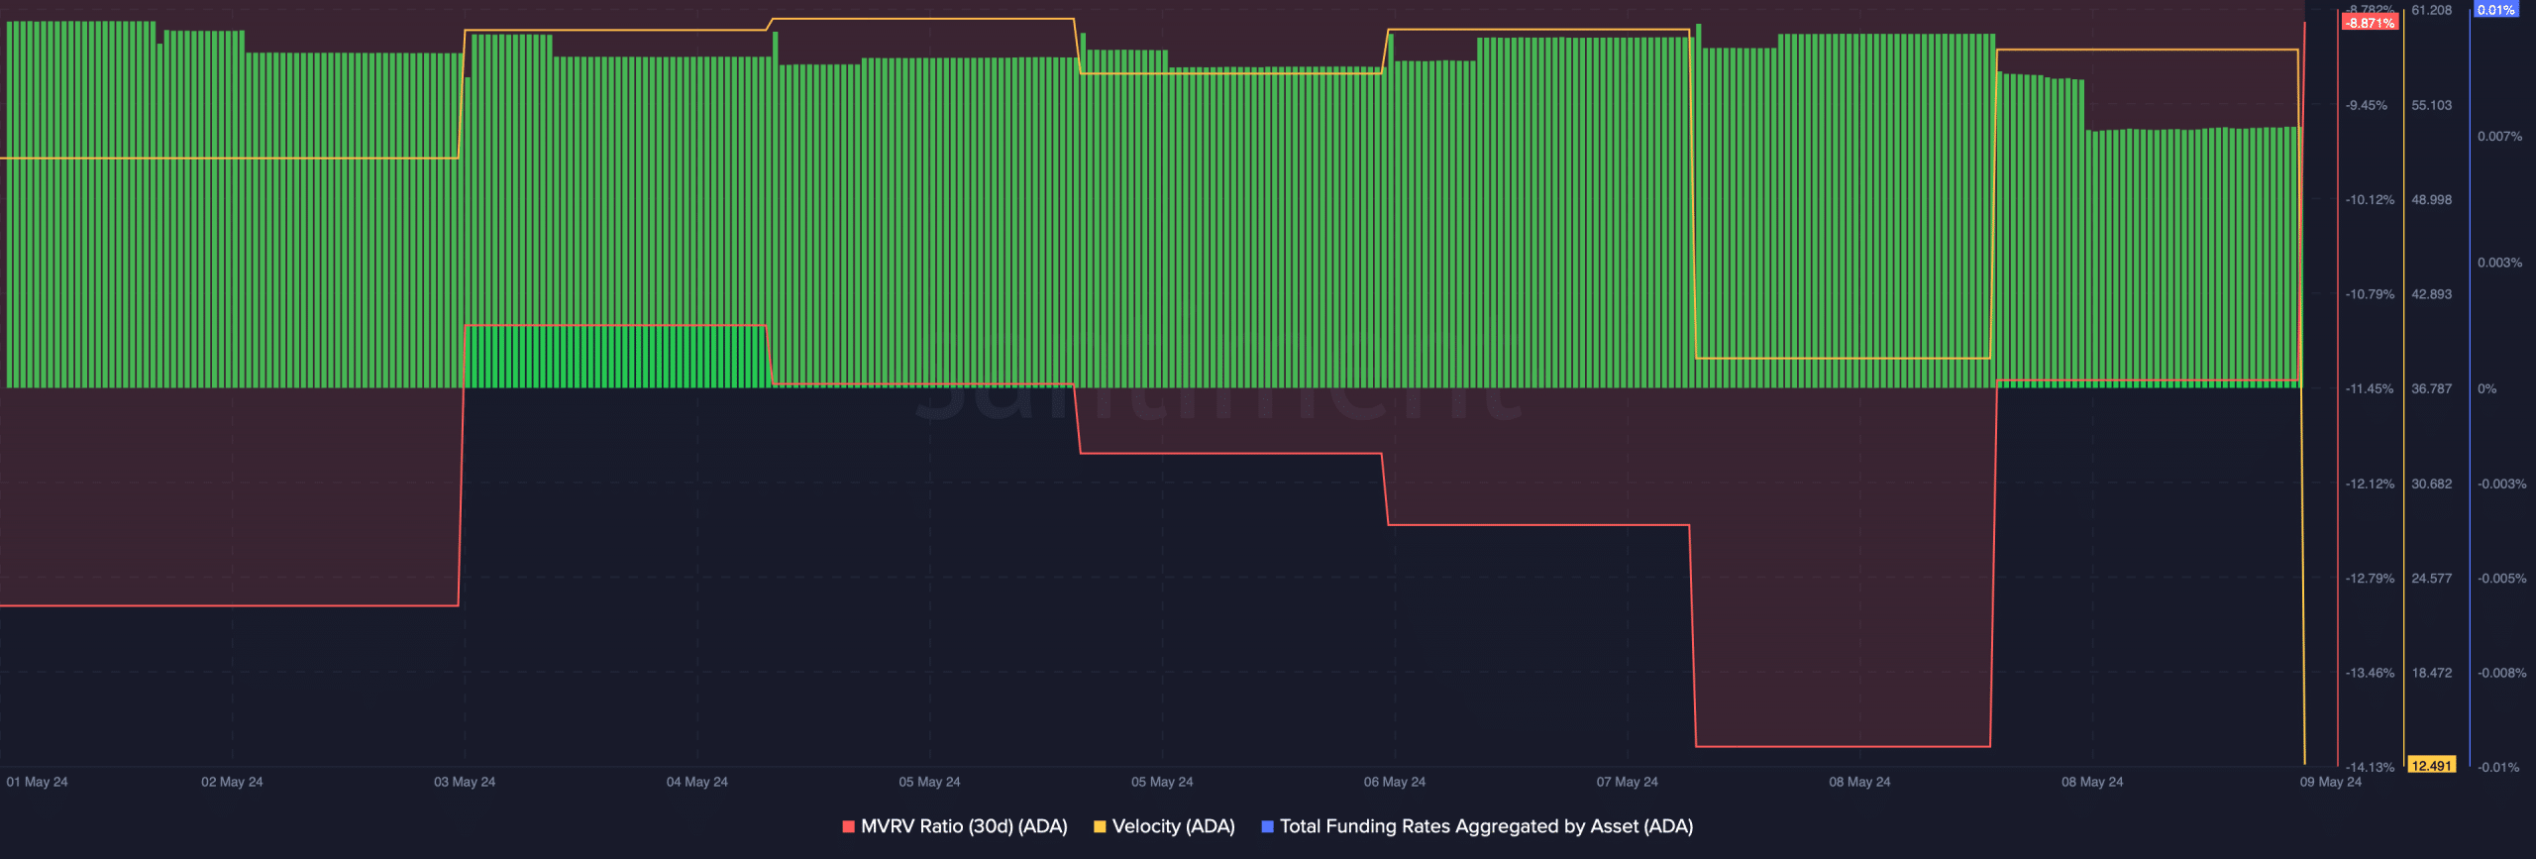Click the -14.13% MVRV axis value
Viewport: 2536px width, 859px height.
[2370, 768]
